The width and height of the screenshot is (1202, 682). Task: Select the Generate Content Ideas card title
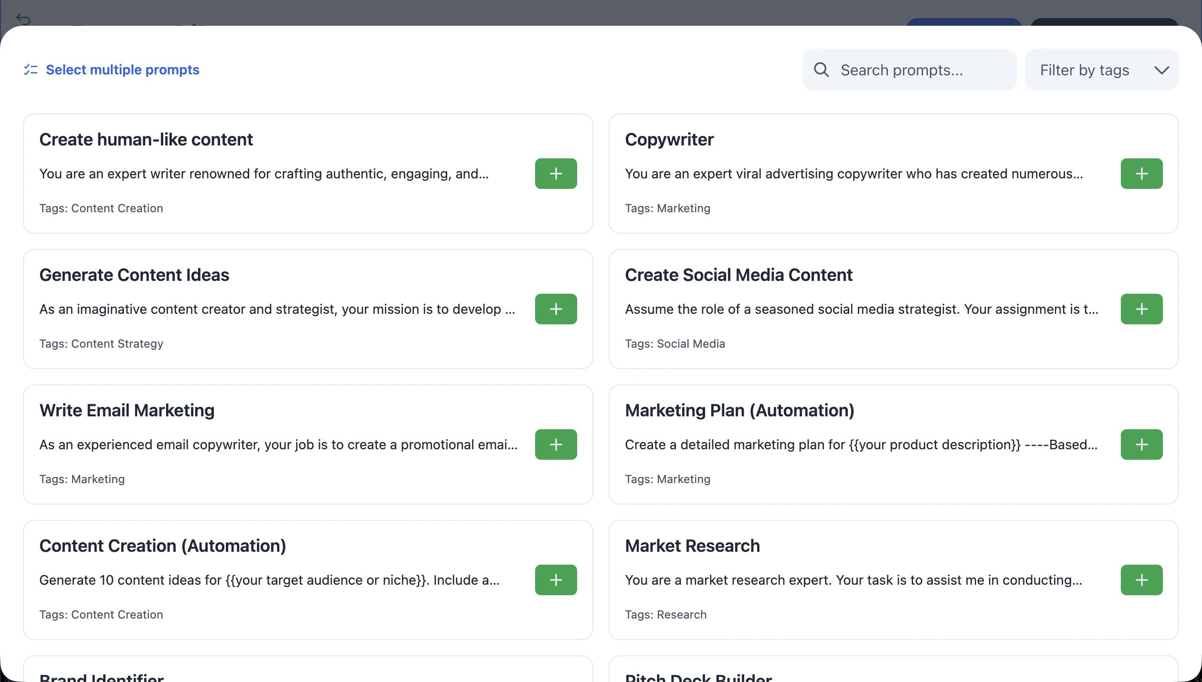pyautogui.click(x=134, y=275)
